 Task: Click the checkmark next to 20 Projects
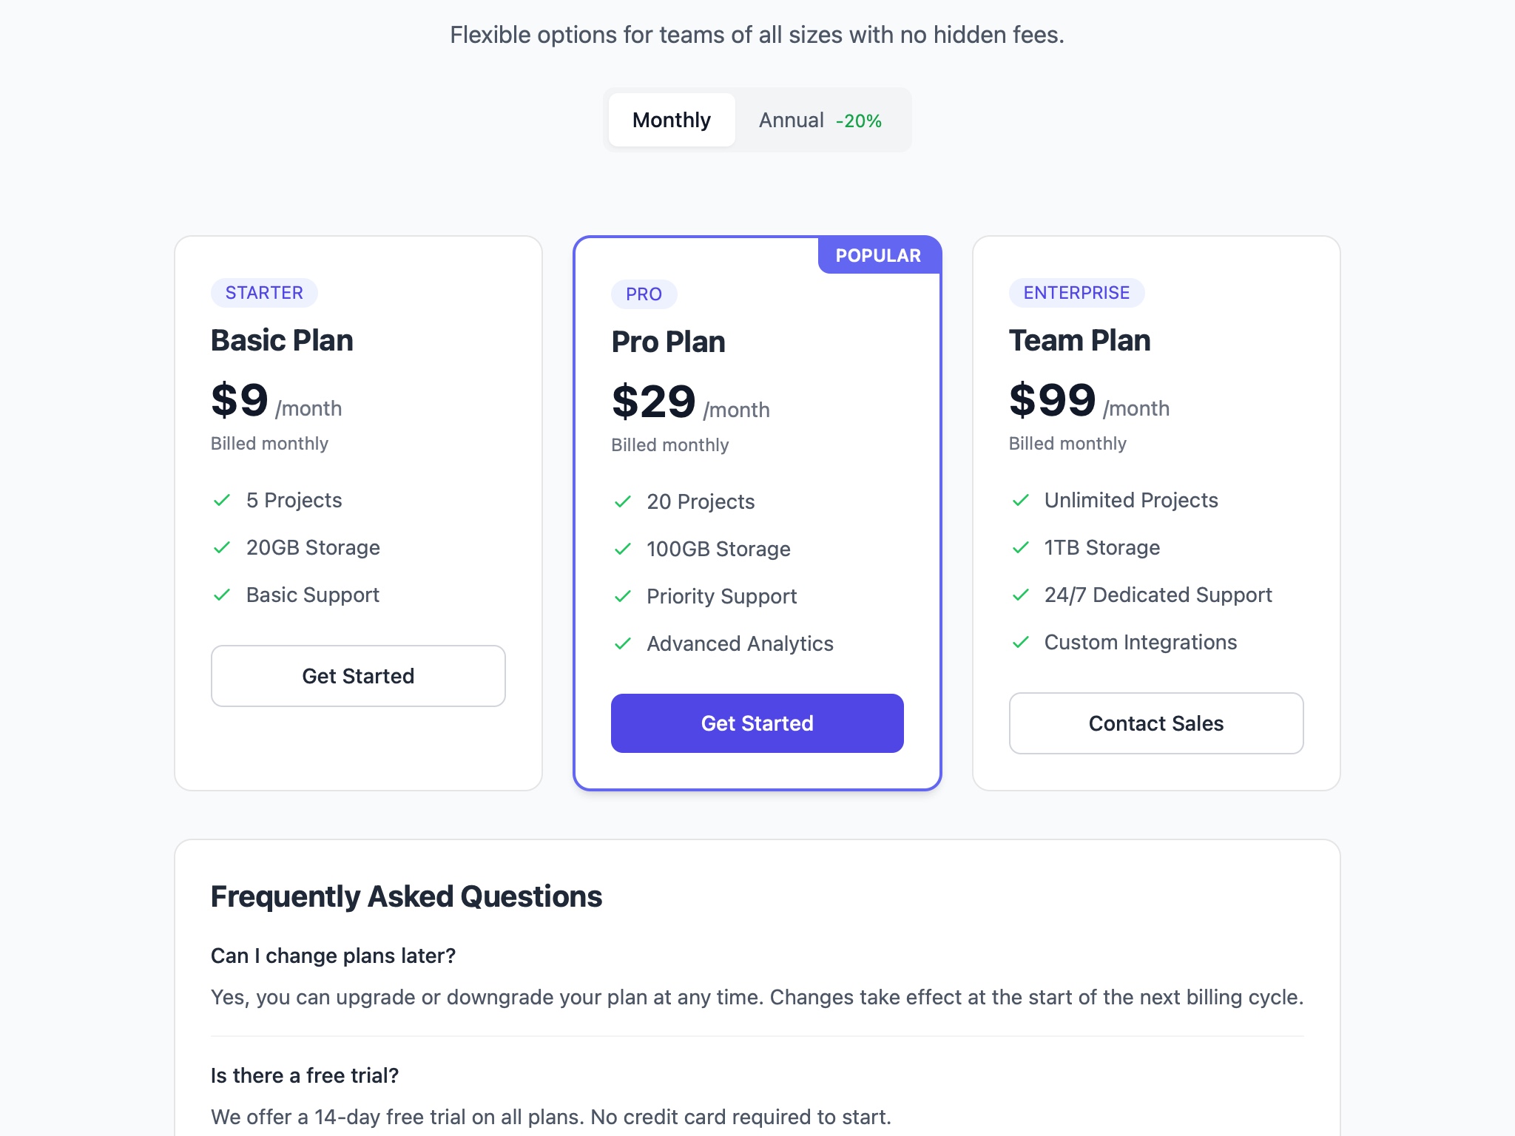622,501
